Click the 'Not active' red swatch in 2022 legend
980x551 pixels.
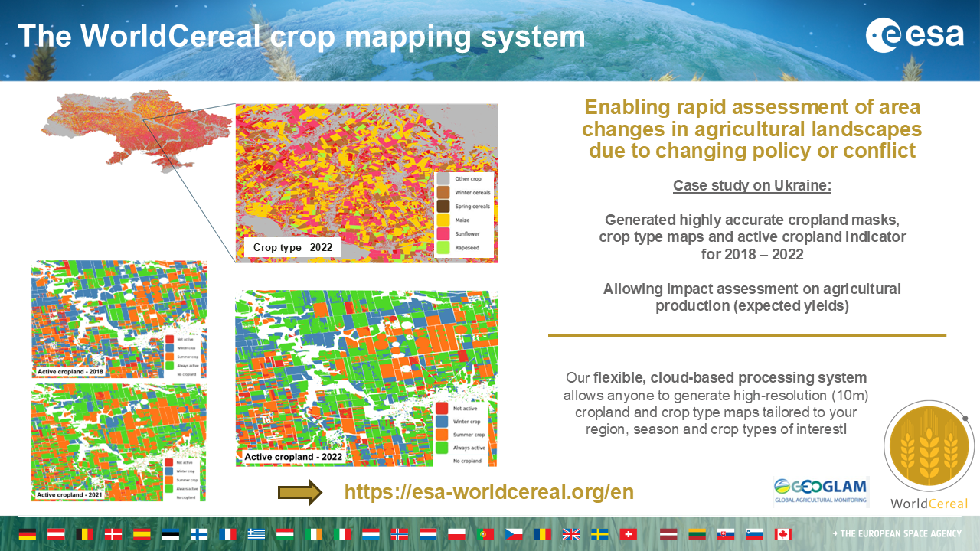click(442, 408)
